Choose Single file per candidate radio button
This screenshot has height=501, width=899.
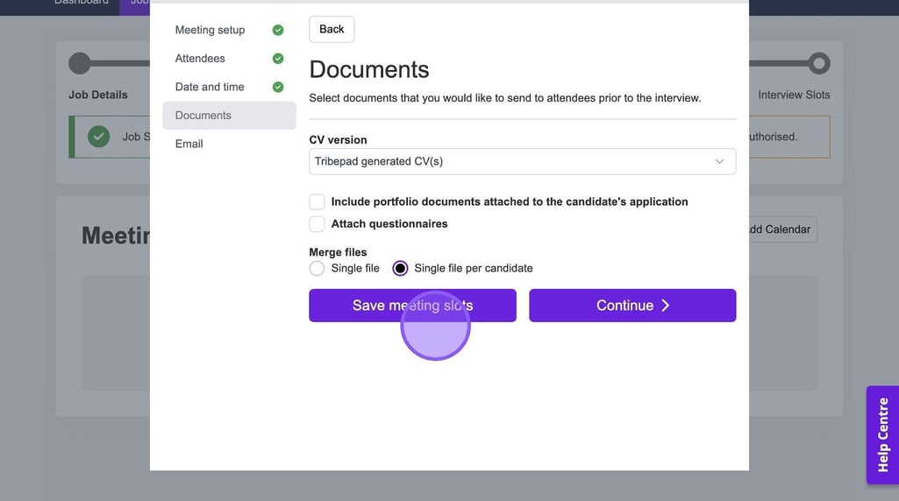(x=400, y=268)
